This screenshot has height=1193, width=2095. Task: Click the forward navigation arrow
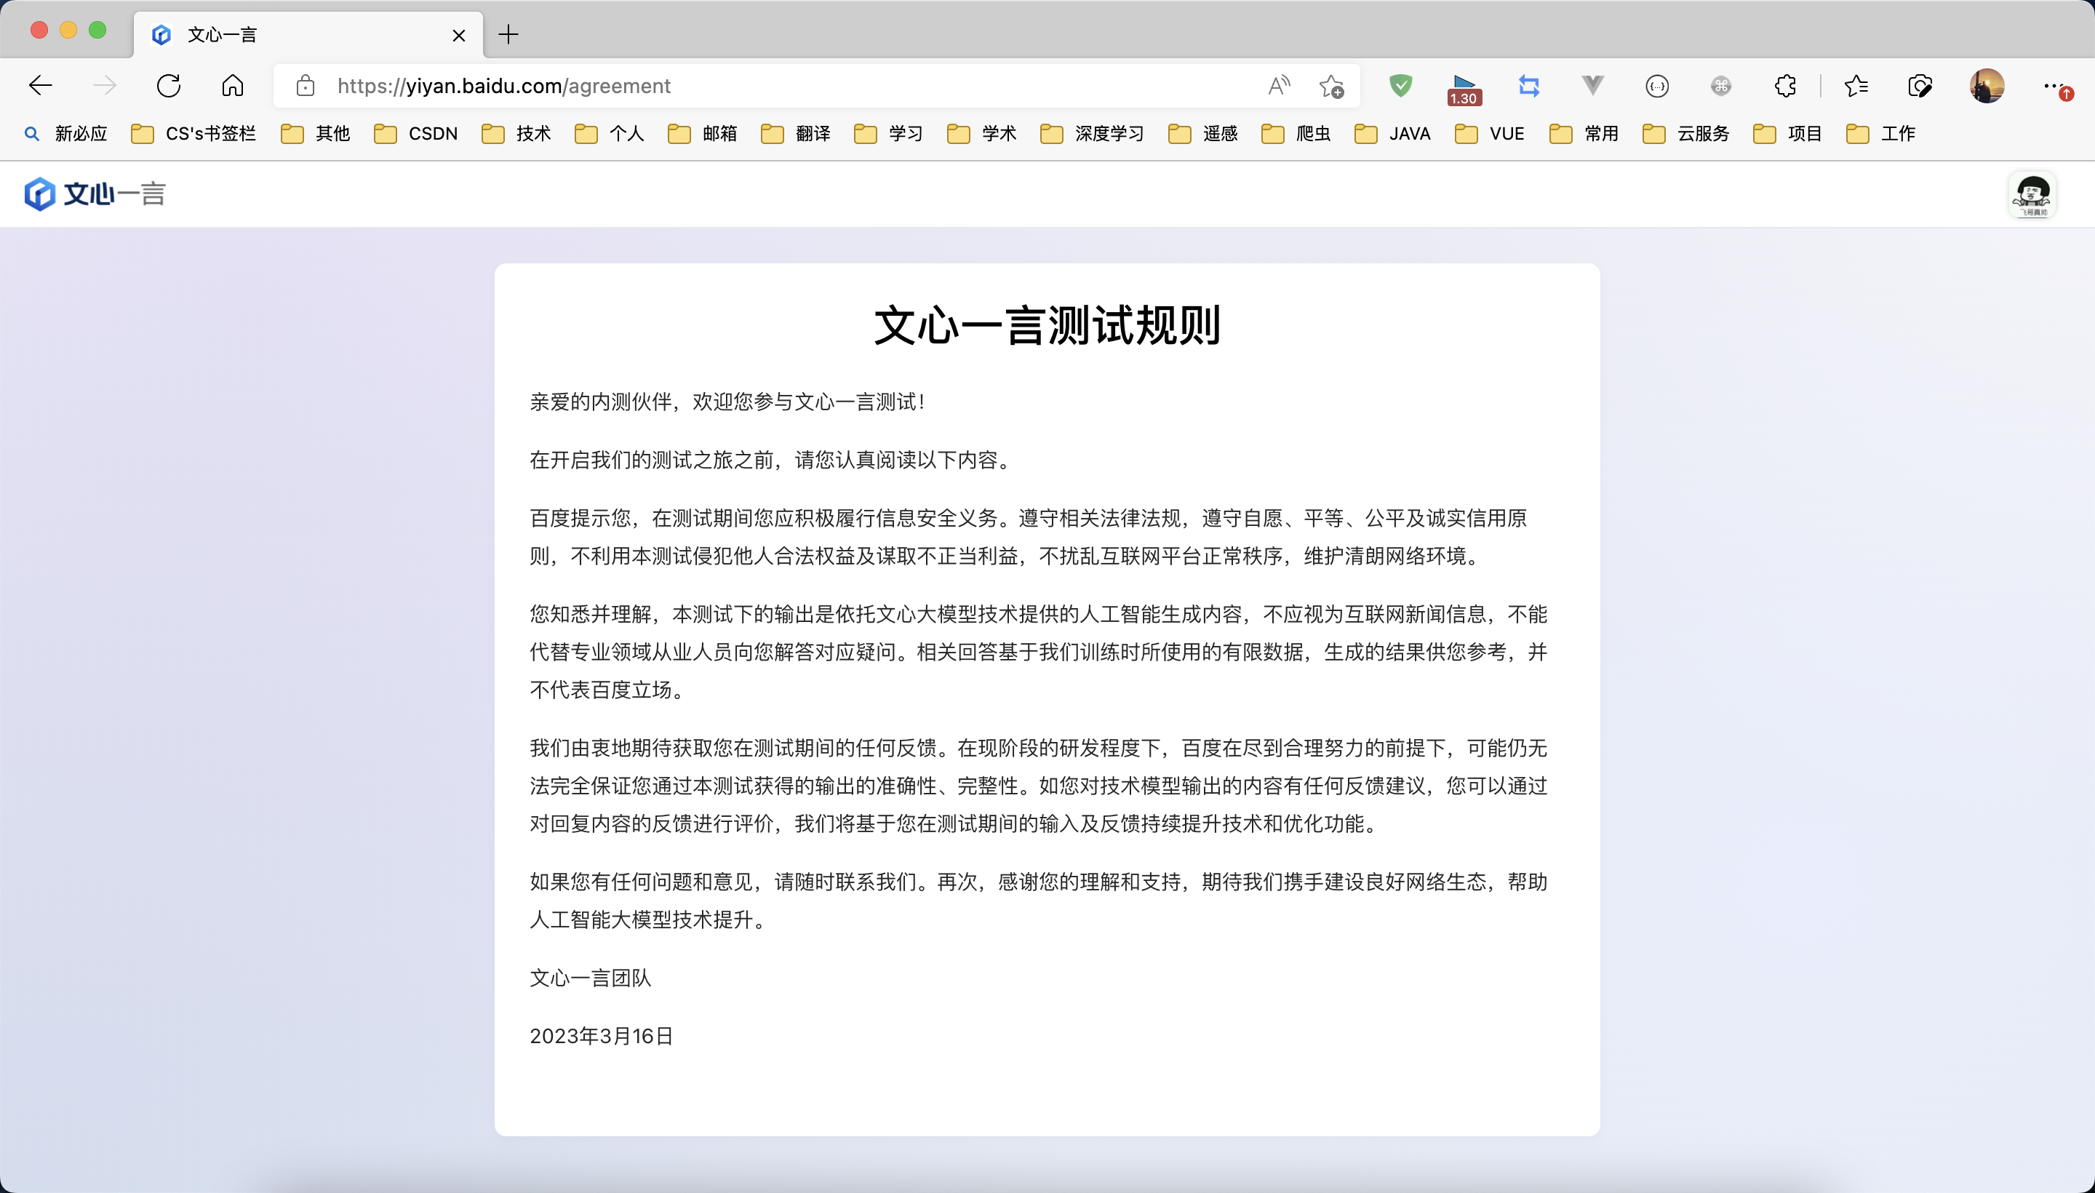(x=104, y=85)
